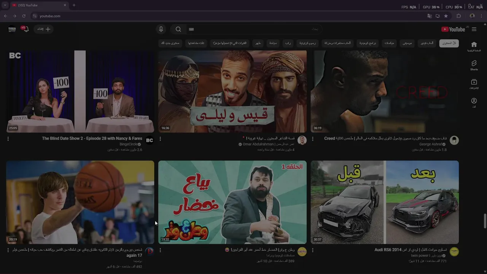Click the YouTube logo
This screenshot has height=274, width=487.
[x=453, y=29]
